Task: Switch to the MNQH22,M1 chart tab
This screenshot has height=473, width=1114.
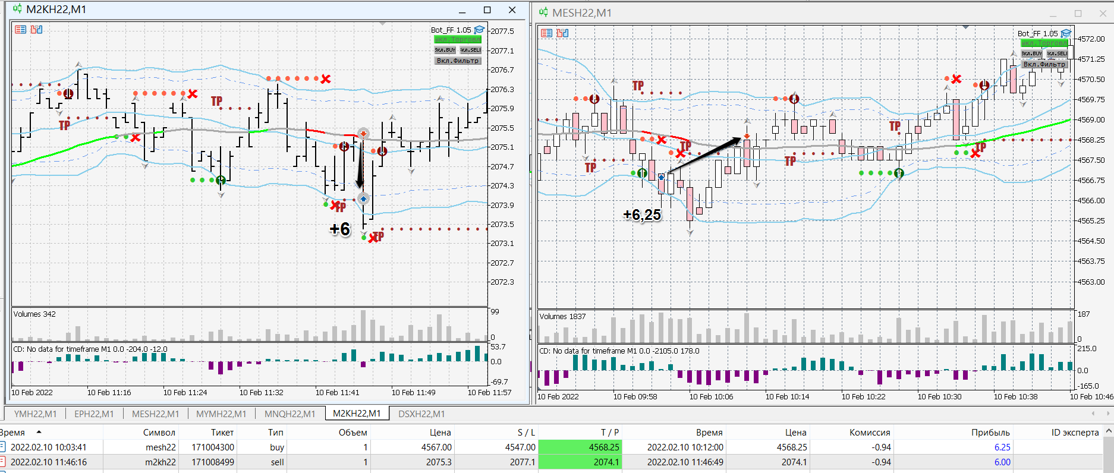Action: click(x=289, y=414)
